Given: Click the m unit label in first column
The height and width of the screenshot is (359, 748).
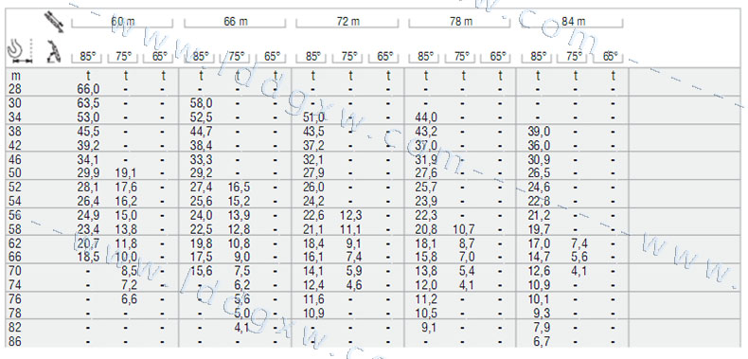Looking at the screenshot, I should [14, 76].
